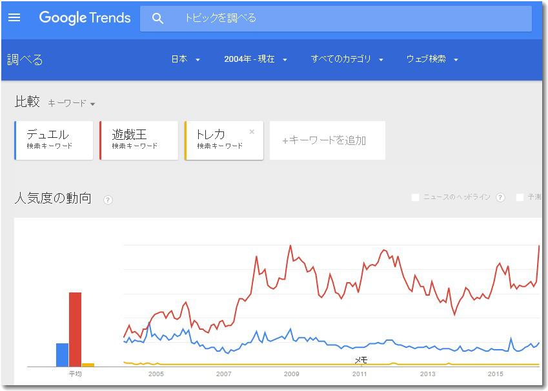Toggle the forecast checkbox at right edge
The height and width of the screenshot is (391, 548).
520,198
